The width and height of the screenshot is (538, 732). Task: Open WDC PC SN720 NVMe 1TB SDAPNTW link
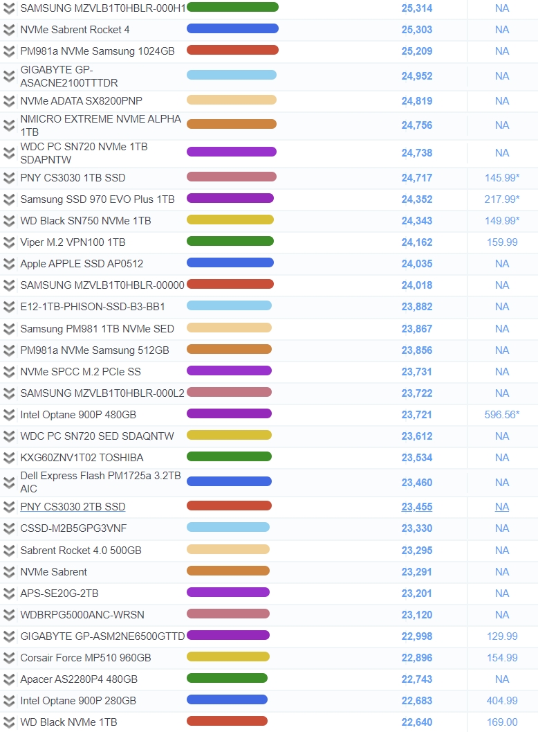tap(84, 153)
